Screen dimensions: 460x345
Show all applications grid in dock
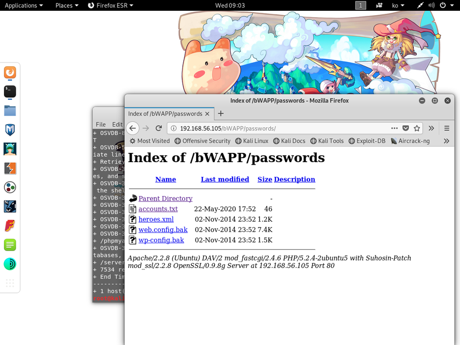(x=10, y=283)
